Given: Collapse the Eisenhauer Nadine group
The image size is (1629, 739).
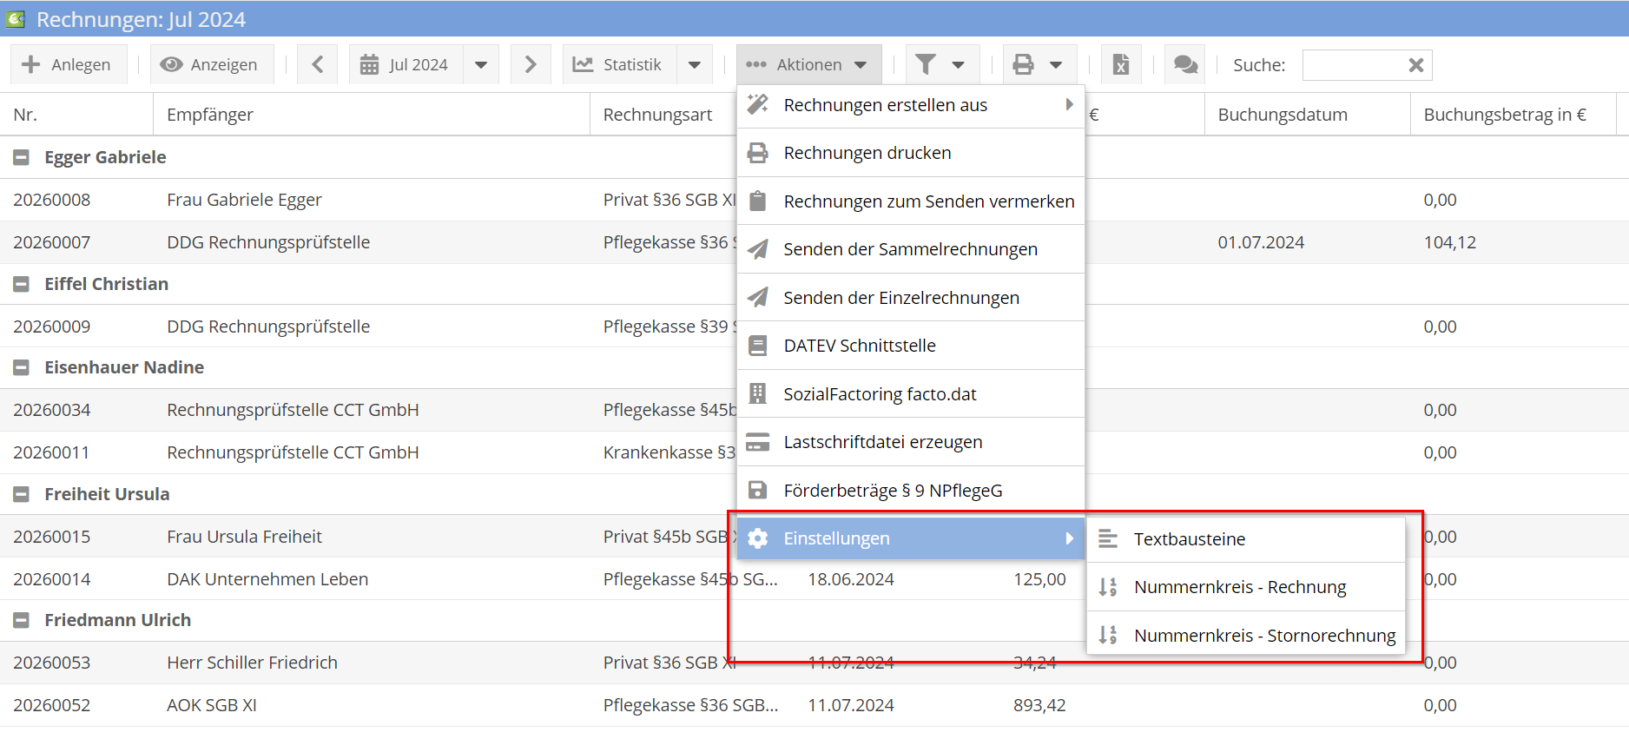Looking at the screenshot, I should click(x=22, y=368).
